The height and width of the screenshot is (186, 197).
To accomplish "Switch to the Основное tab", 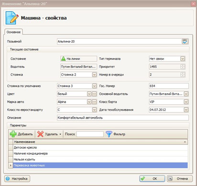I will [13, 32].
